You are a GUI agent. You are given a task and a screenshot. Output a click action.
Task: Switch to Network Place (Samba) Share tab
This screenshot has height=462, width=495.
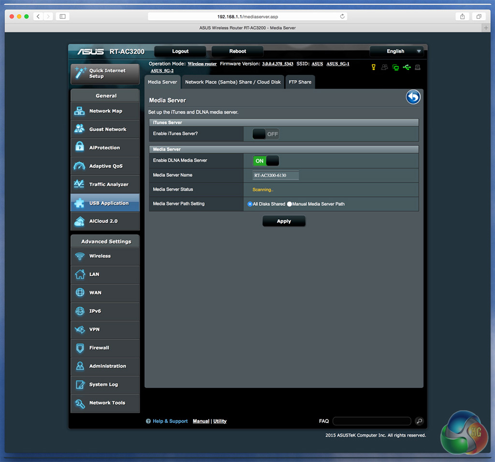click(x=233, y=82)
